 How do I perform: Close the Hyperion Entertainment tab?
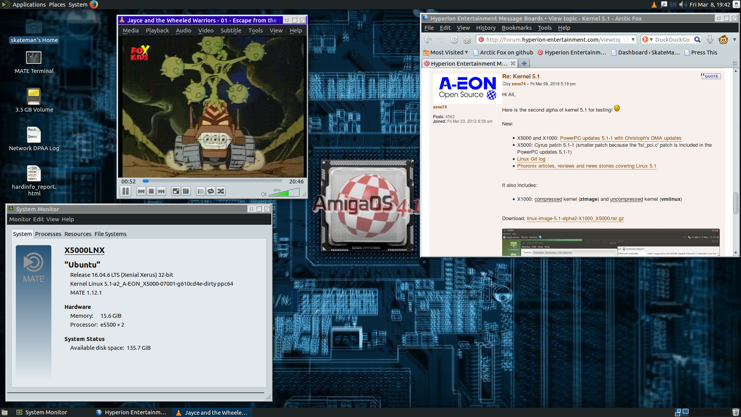coord(513,63)
